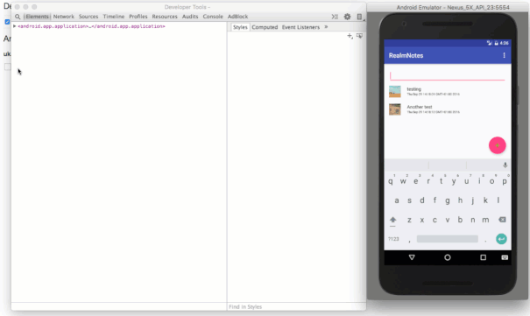Open the 'Another test' note title
Image resolution: width=530 pixels, height=316 pixels.
click(x=420, y=107)
